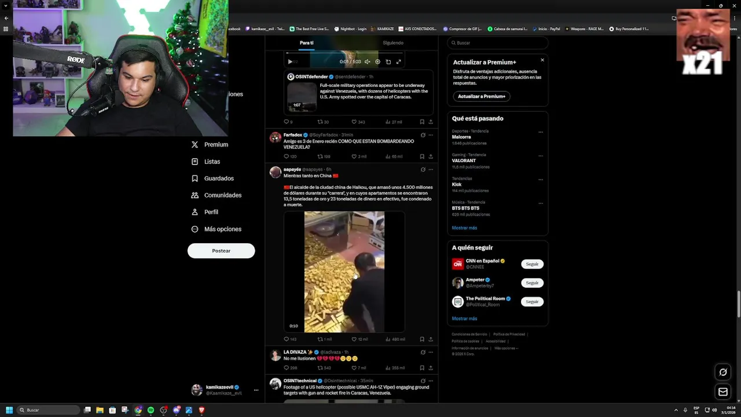Show more trends under Qué está pasando
The width and height of the screenshot is (741, 417).
tap(464, 228)
